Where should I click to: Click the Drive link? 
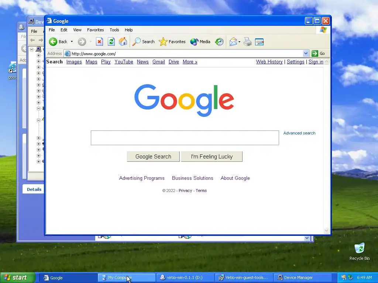(x=174, y=62)
